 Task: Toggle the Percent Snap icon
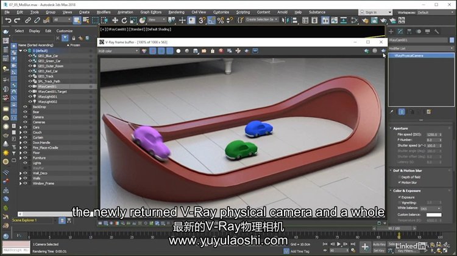pos(221,20)
